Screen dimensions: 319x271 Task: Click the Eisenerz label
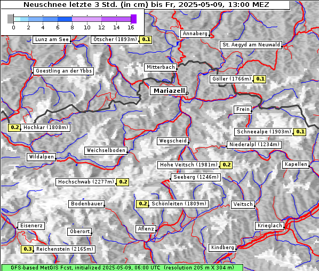31,226
